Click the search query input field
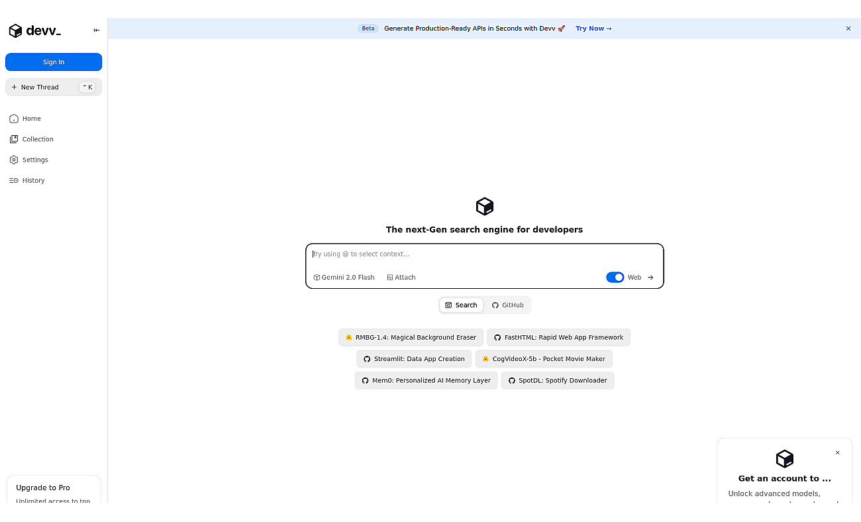This screenshot has height=522, width=861. coord(485,254)
